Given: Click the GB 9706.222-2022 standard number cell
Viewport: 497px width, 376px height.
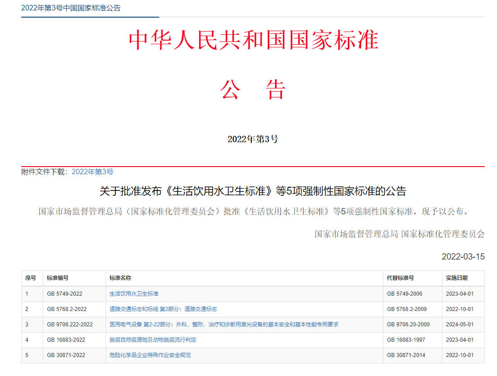Looking at the screenshot, I should [70, 325].
